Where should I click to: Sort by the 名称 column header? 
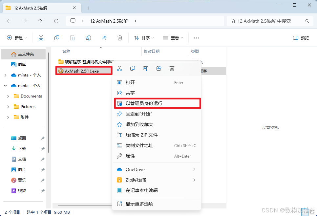[66, 51]
